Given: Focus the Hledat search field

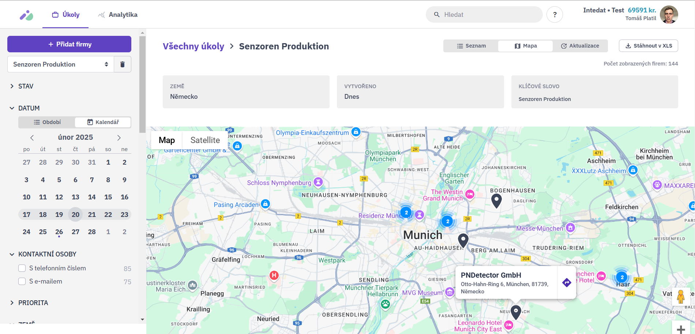Looking at the screenshot, I should pos(484,15).
